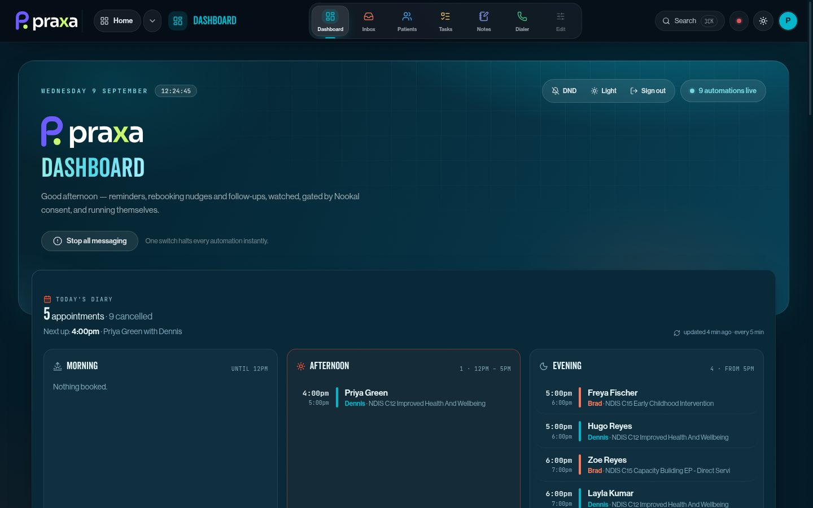Expand the chevron dropdown next to Home

coord(152,21)
